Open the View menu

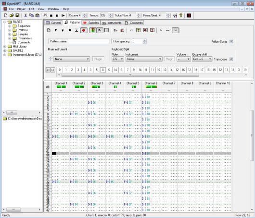point(41,9)
